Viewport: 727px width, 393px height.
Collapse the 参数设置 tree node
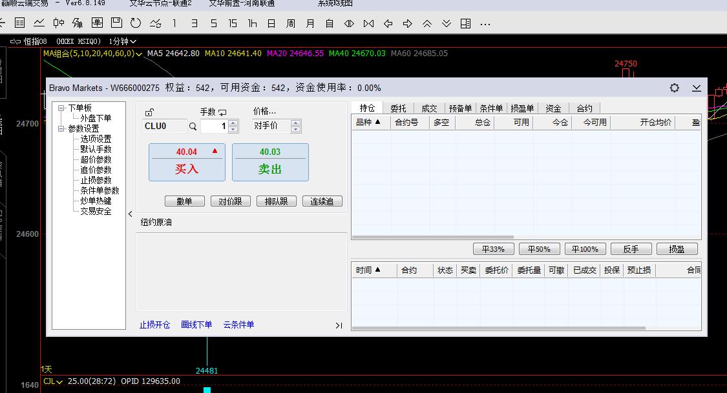coord(61,128)
